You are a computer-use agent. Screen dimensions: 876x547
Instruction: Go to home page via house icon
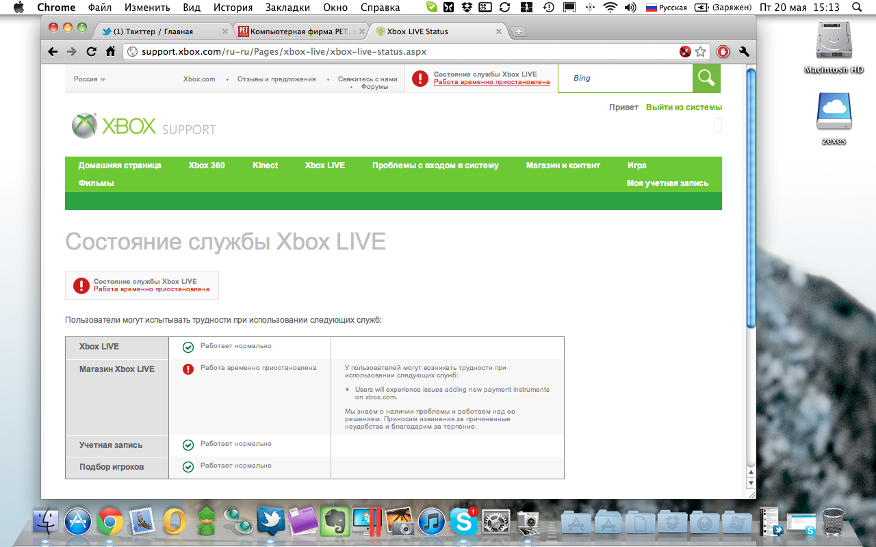click(x=110, y=51)
